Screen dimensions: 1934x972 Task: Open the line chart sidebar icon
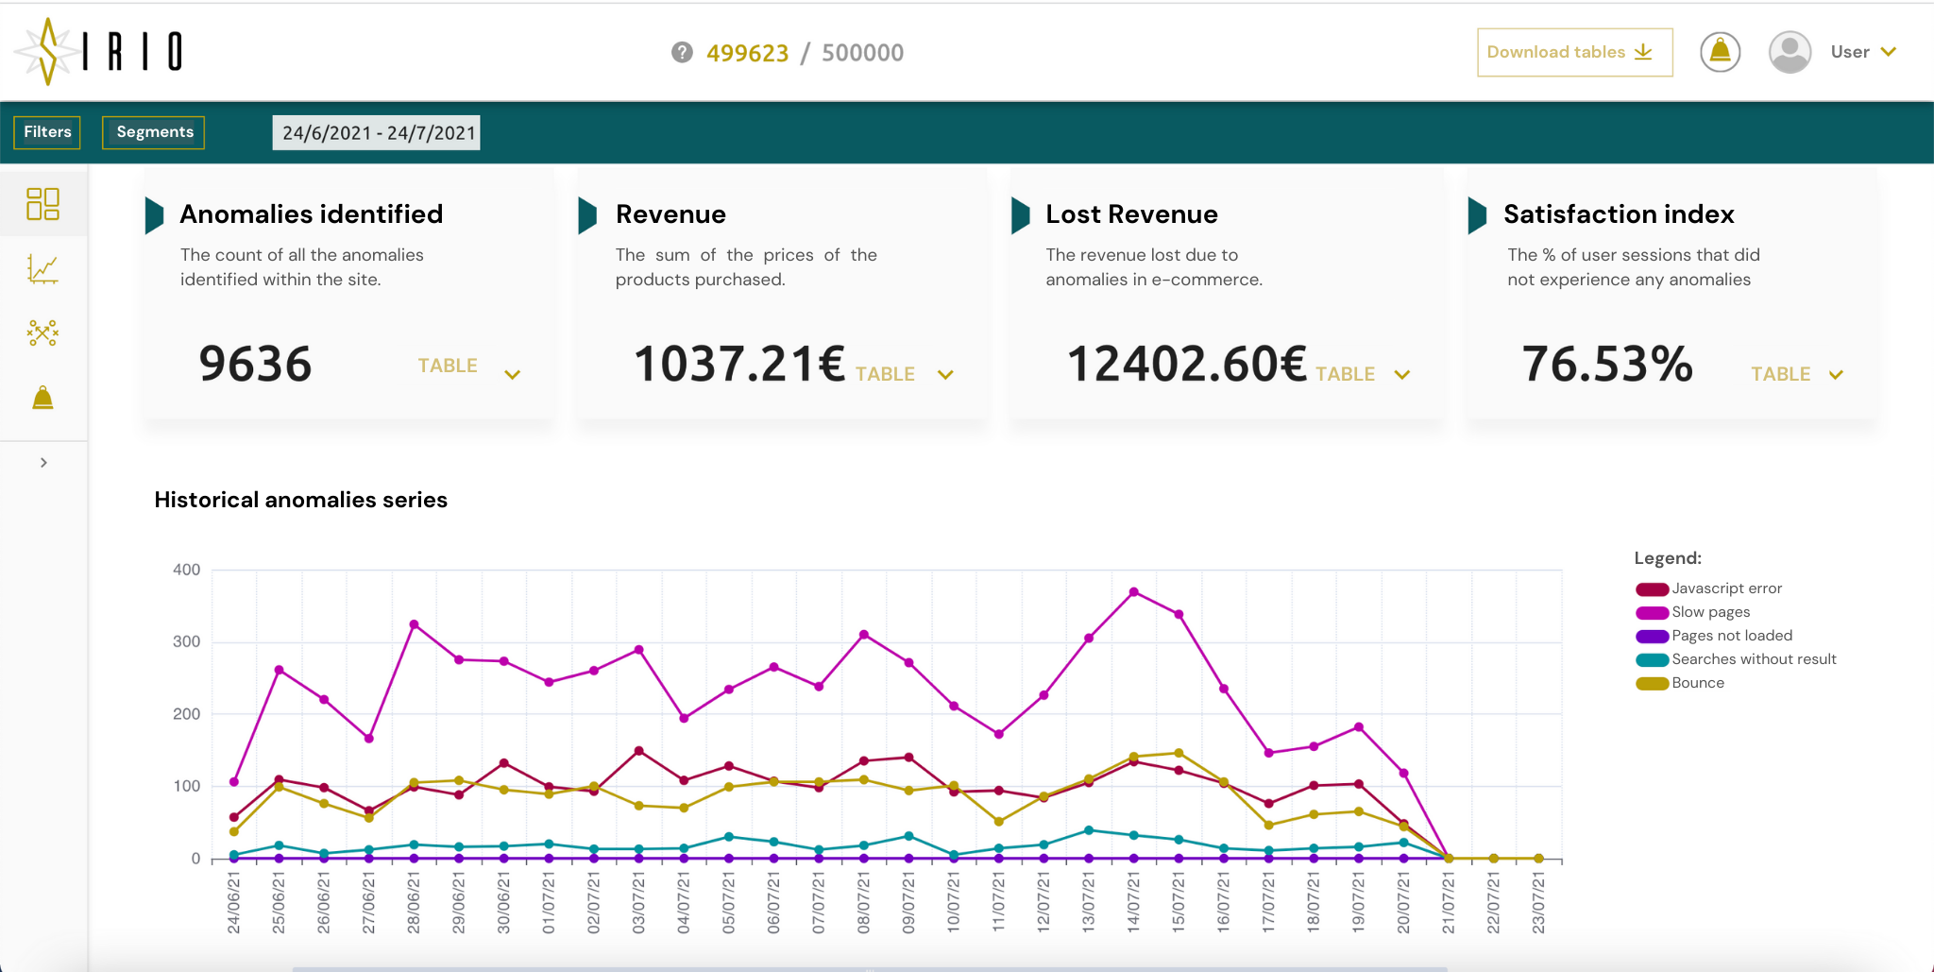coord(42,269)
